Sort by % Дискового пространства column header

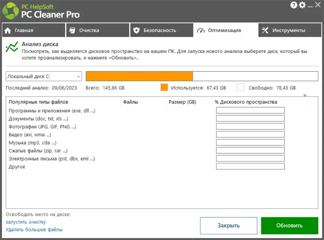(260, 102)
